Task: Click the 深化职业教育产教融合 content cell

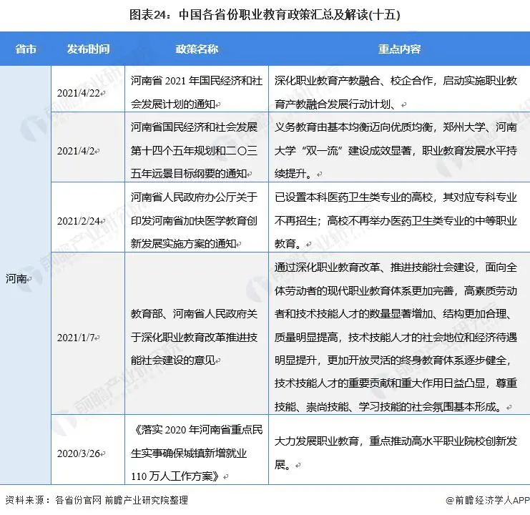Action: point(396,92)
